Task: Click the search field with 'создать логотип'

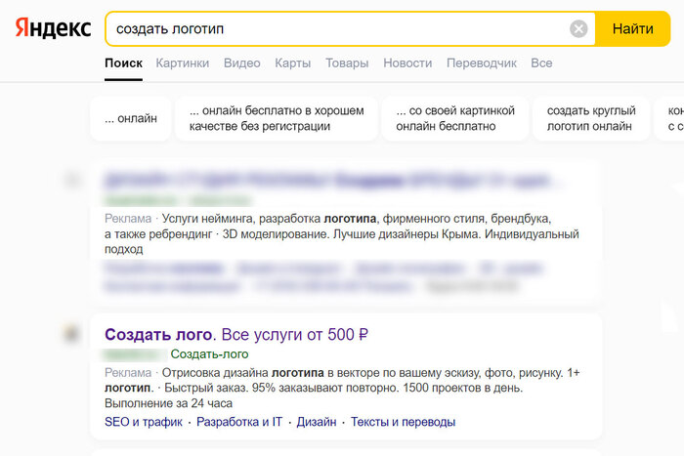Action: pyautogui.click(x=332, y=29)
